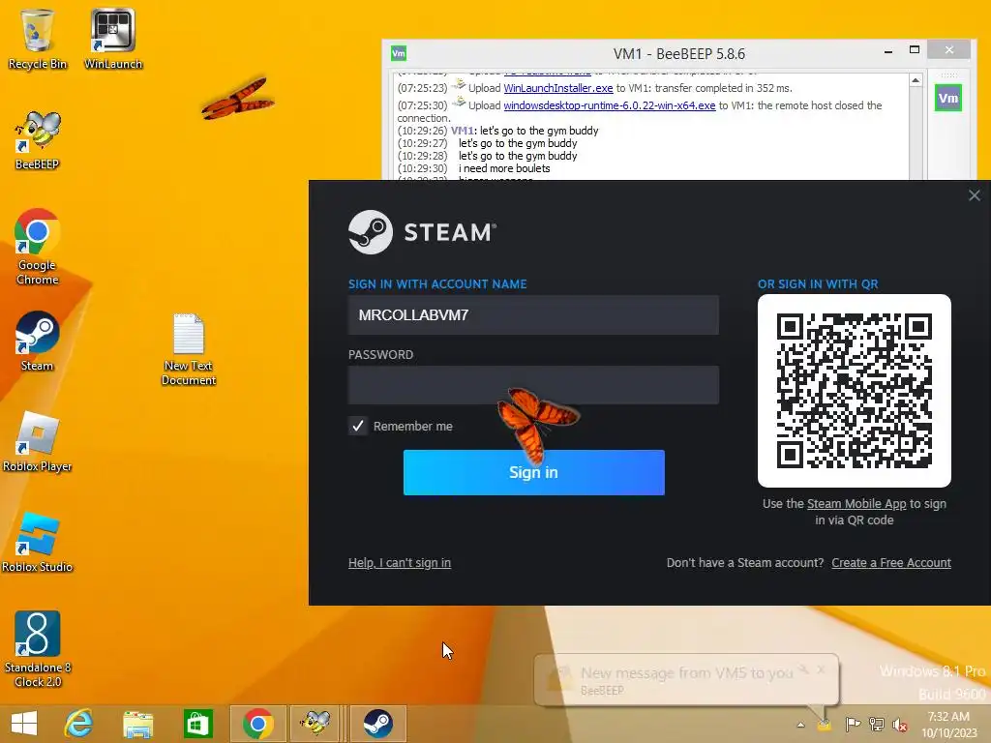The height and width of the screenshot is (743, 991).
Task: Open the Recycle Bin desktop icon
Action: coord(38,39)
